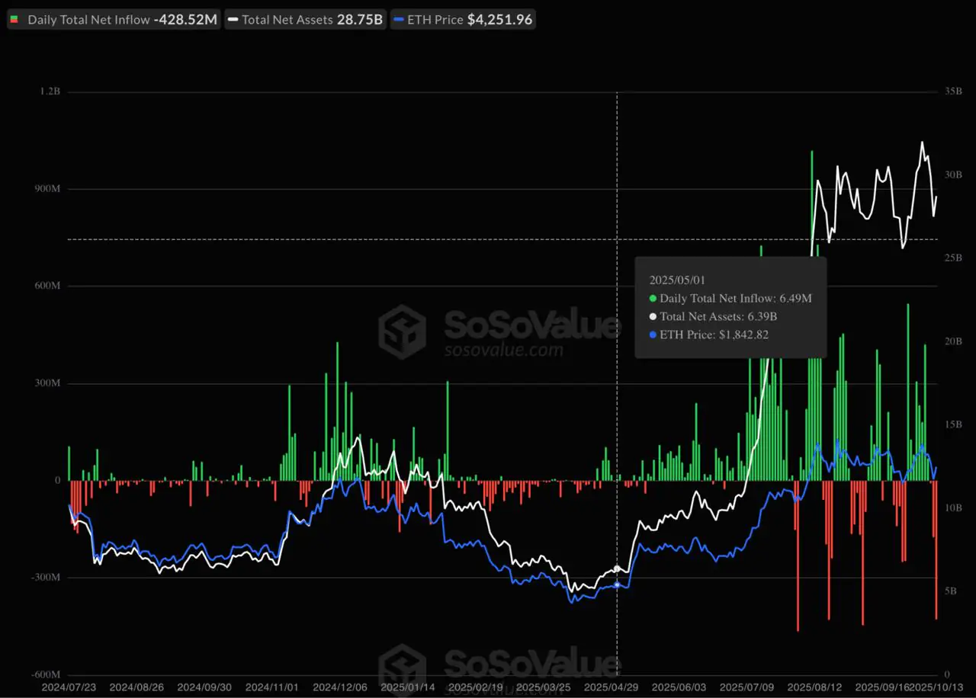This screenshot has height=698, width=976.
Task: Click the -428.52M net inflow value
Action: pyautogui.click(x=185, y=20)
